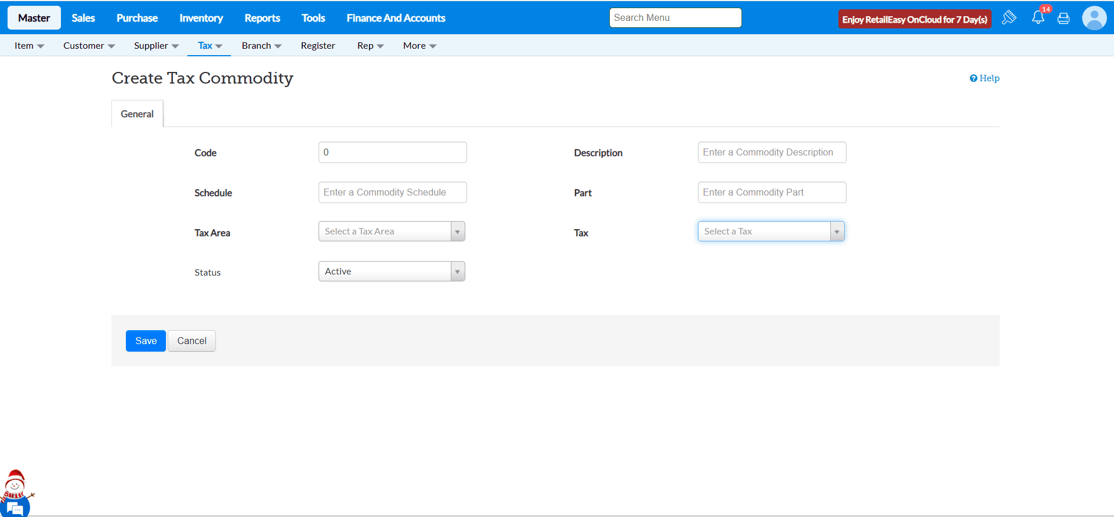Image resolution: width=1114 pixels, height=517 pixels.
Task: Open the Reports menu
Action: pos(262,18)
